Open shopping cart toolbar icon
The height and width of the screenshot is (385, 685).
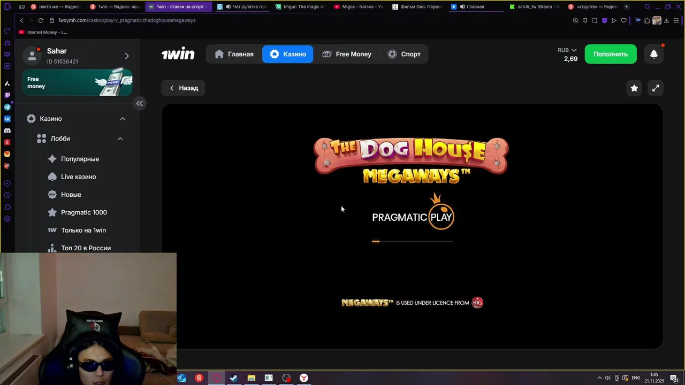pyautogui.click(x=637, y=20)
